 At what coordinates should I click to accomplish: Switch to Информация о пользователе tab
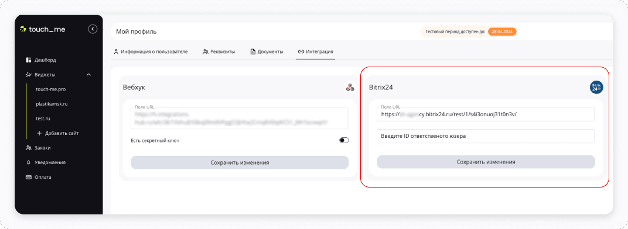pyautogui.click(x=151, y=51)
